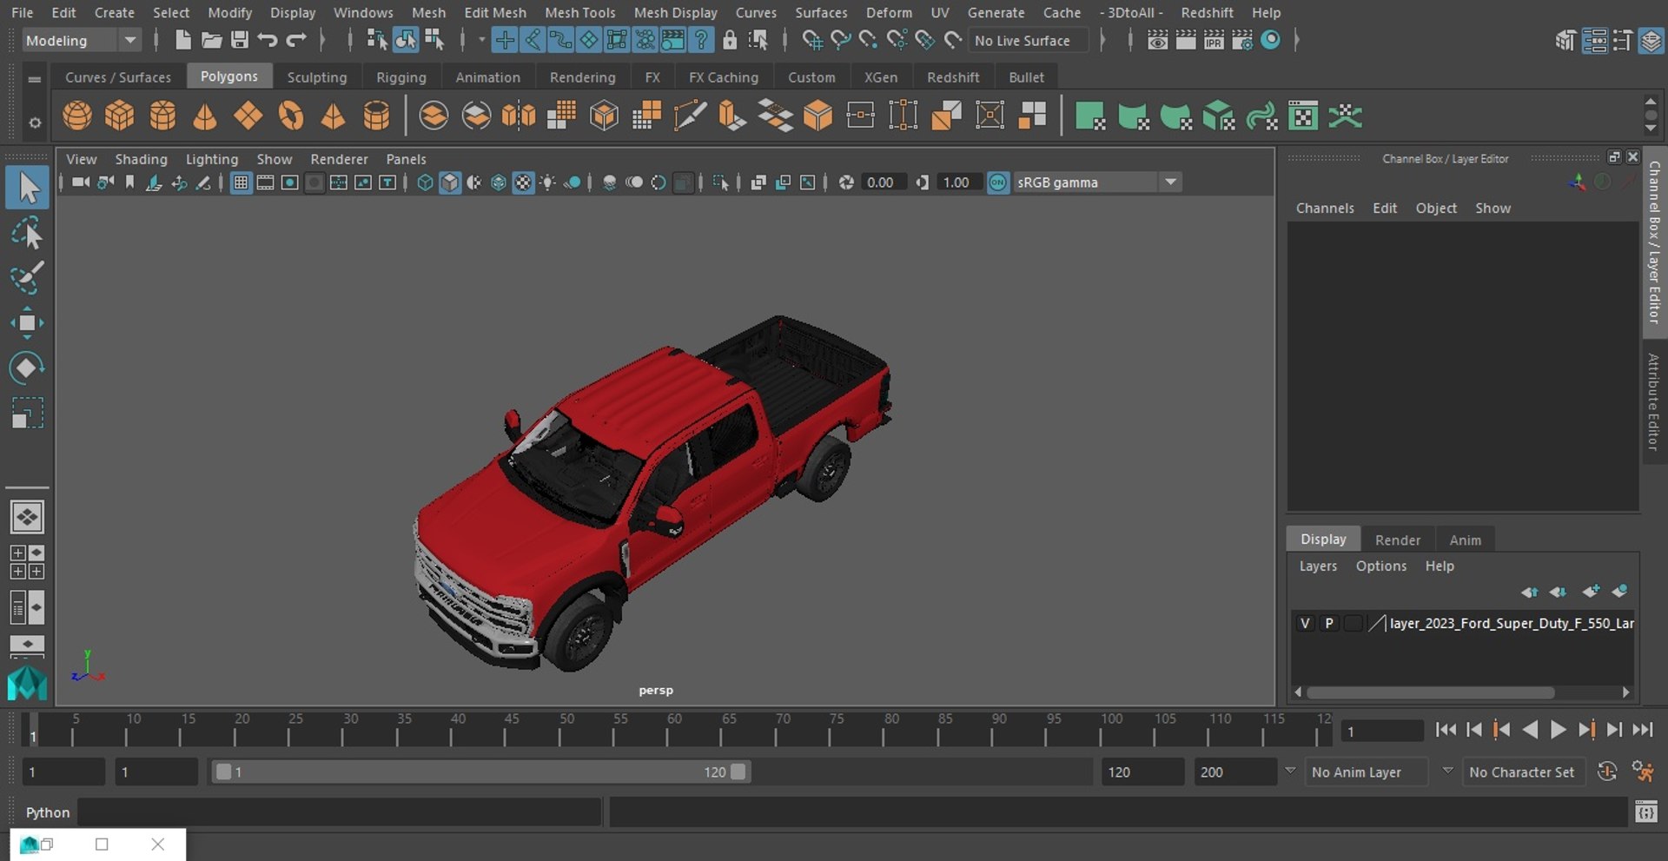Create a polygon cone from shelf
This screenshot has width=1668, height=861.
tap(205, 116)
